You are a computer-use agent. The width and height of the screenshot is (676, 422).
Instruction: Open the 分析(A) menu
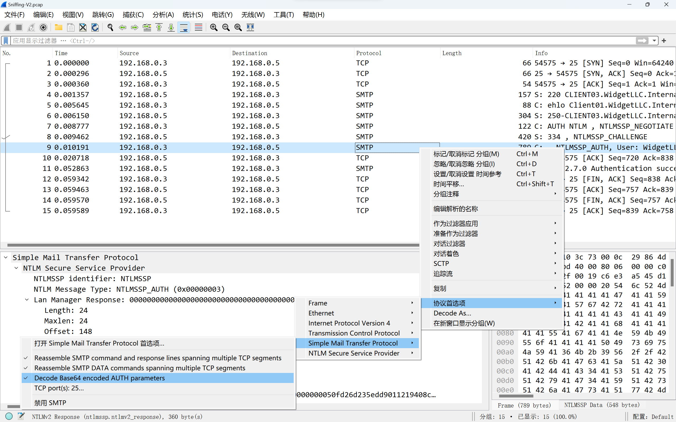pyautogui.click(x=163, y=15)
